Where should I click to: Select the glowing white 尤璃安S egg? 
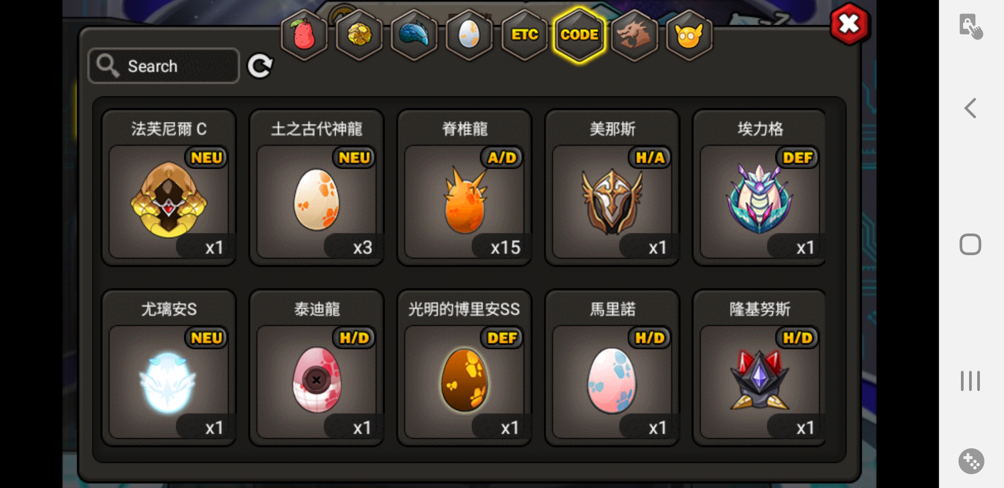[169, 368]
